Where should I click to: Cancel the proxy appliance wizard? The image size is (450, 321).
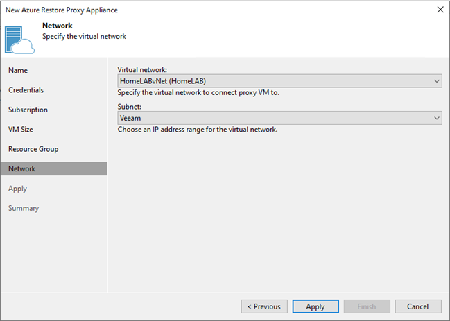pyautogui.click(x=418, y=306)
